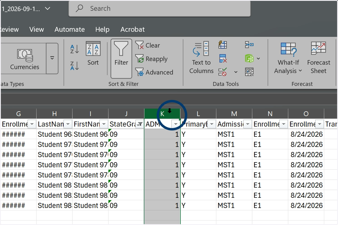Select column N header
This screenshot has width=338, height=225.
click(x=270, y=114)
